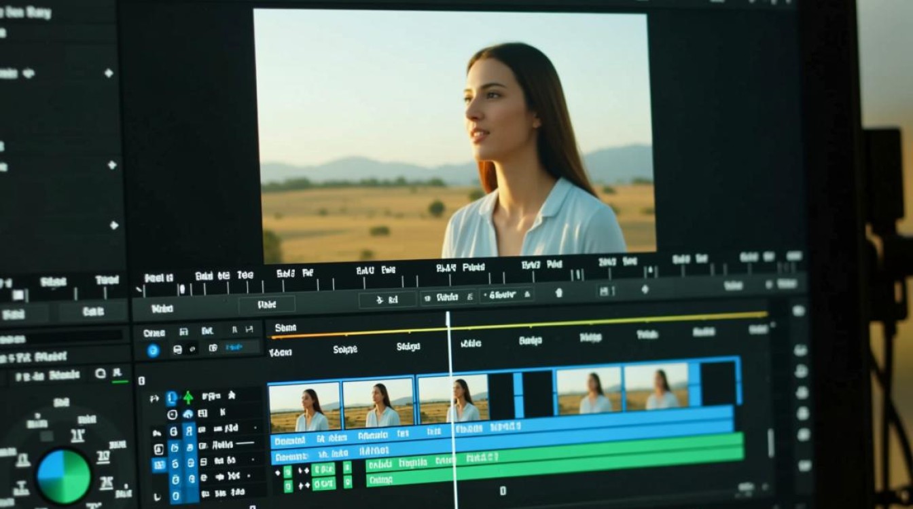Click the white playhead line in the timeline
Image resolution: width=913 pixels, height=509 pixels.
[452, 410]
